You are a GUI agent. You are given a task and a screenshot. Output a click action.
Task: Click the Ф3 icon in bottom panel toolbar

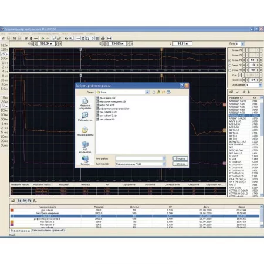point(29,201)
